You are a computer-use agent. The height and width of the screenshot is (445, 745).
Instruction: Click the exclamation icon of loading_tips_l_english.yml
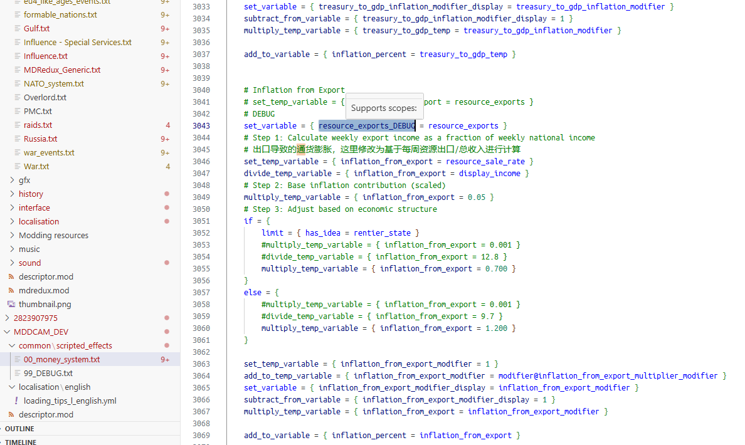tap(16, 401)
